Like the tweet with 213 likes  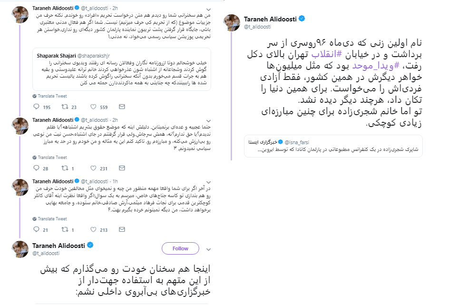pos(93,230)
